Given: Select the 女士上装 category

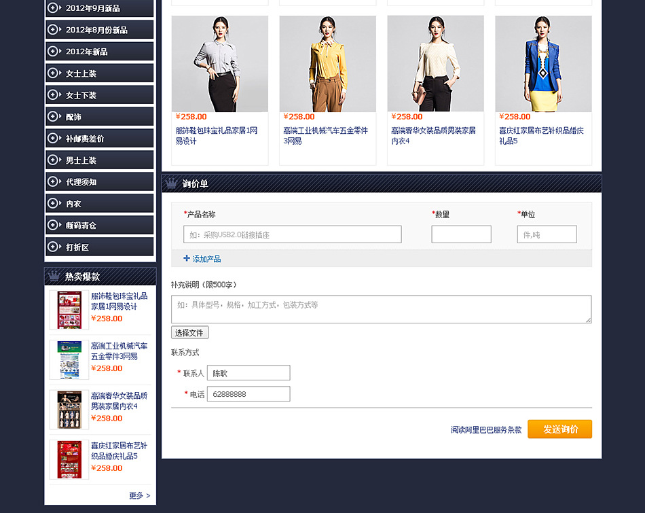Looking at the screenshot, I should (100, 73).
